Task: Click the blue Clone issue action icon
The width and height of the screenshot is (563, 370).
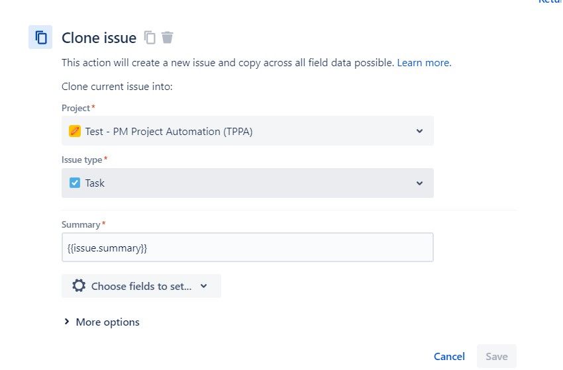Action: click(40, 37)
